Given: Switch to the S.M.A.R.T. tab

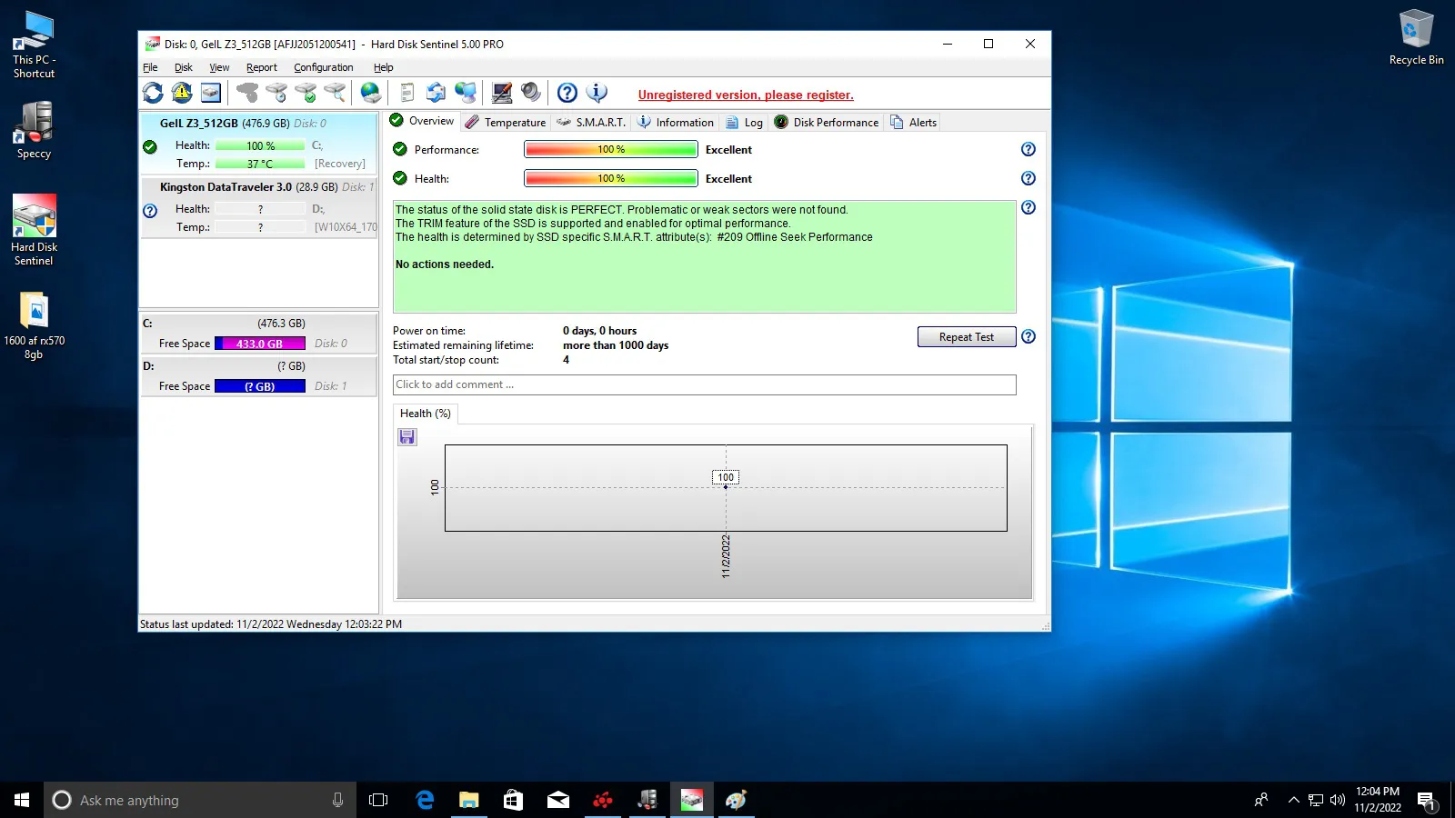Looking at the screenshot, I should (591, 122).
